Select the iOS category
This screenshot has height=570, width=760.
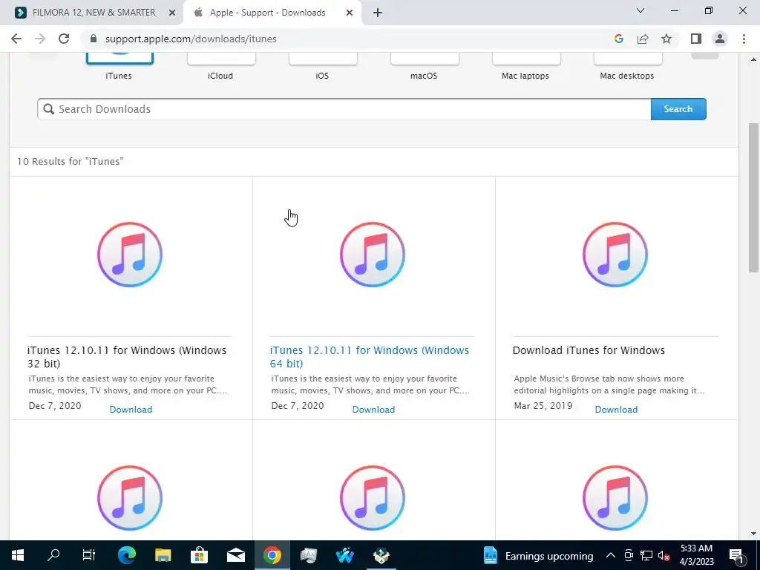coord(322,68)
